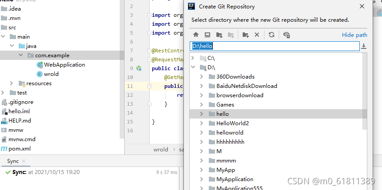Fold code block marker at line 3

click(149, 15)
